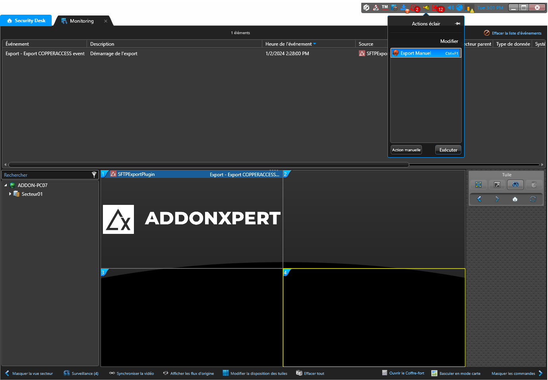Click the event list horizontal scrollbar
Image resolution: width=548 pixels, height=380 pixels.
click(208, 165)
